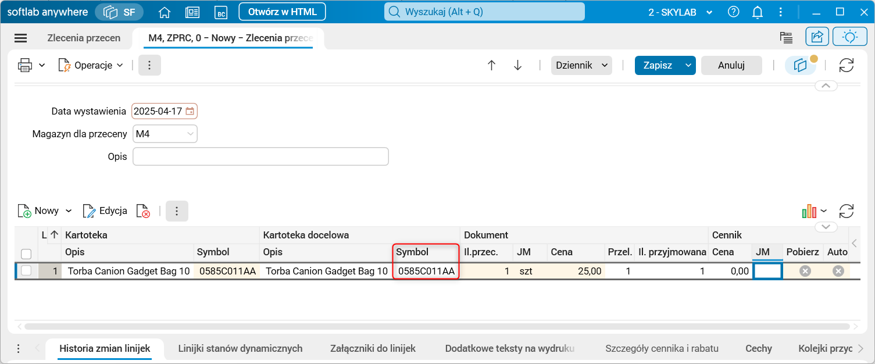
Task: Open Magazyn dla przeceny dropdown
Action: (165, 134)
